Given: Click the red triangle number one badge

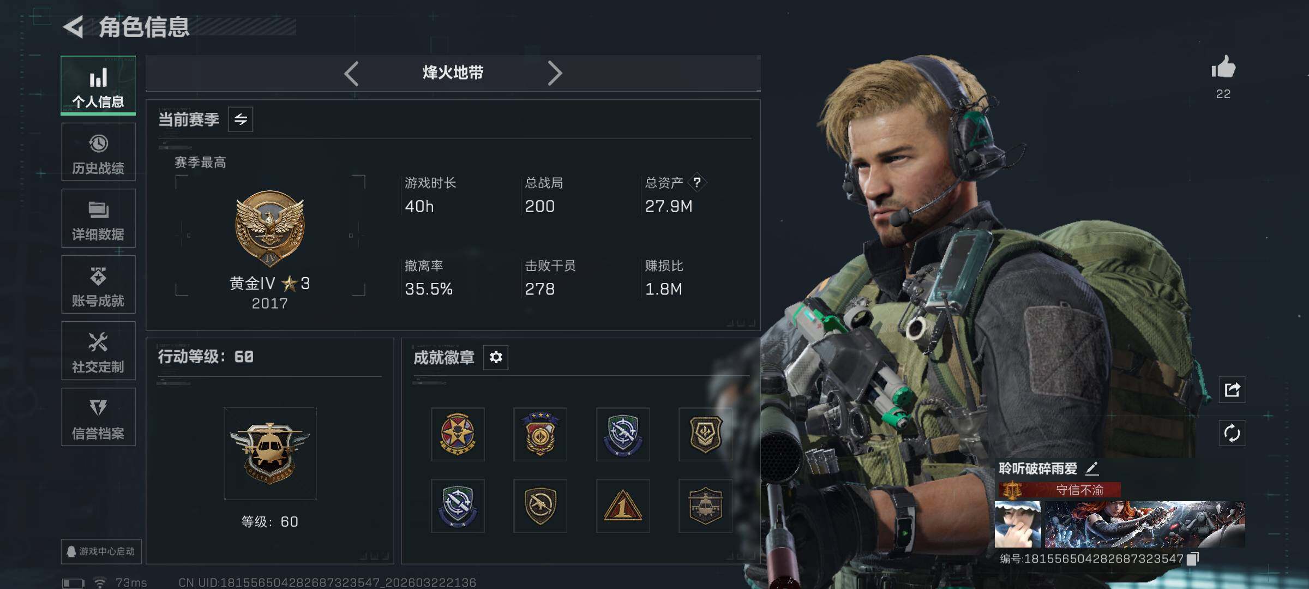Looking at the screenshot, I should point(623,506).
